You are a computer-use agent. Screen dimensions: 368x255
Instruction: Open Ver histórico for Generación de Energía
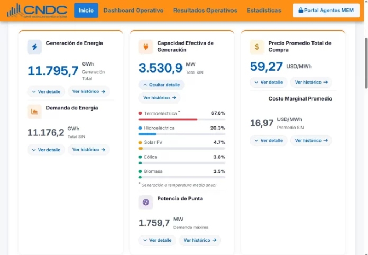click(89, 91)
